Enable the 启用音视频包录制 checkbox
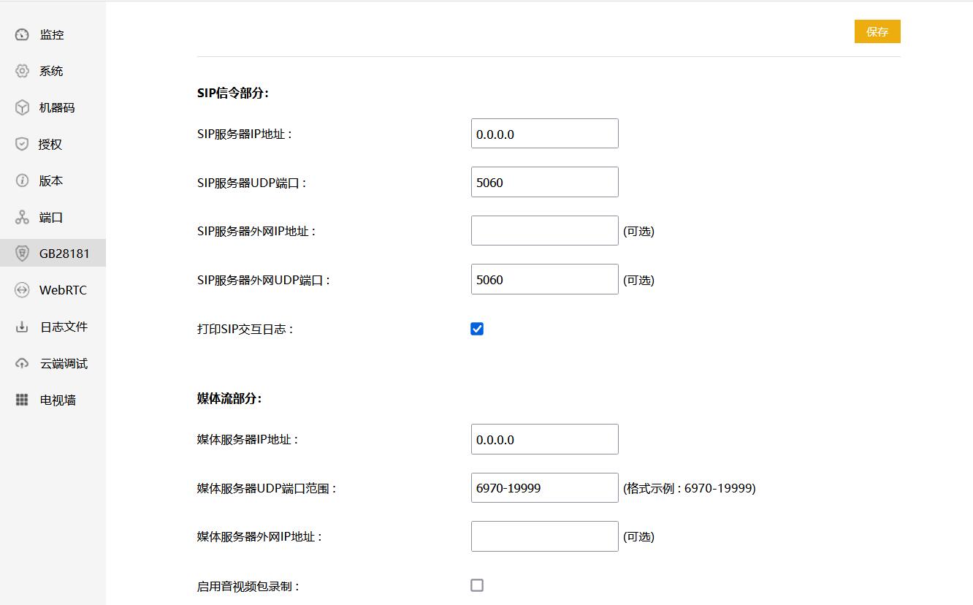 [x=477, y=585]
